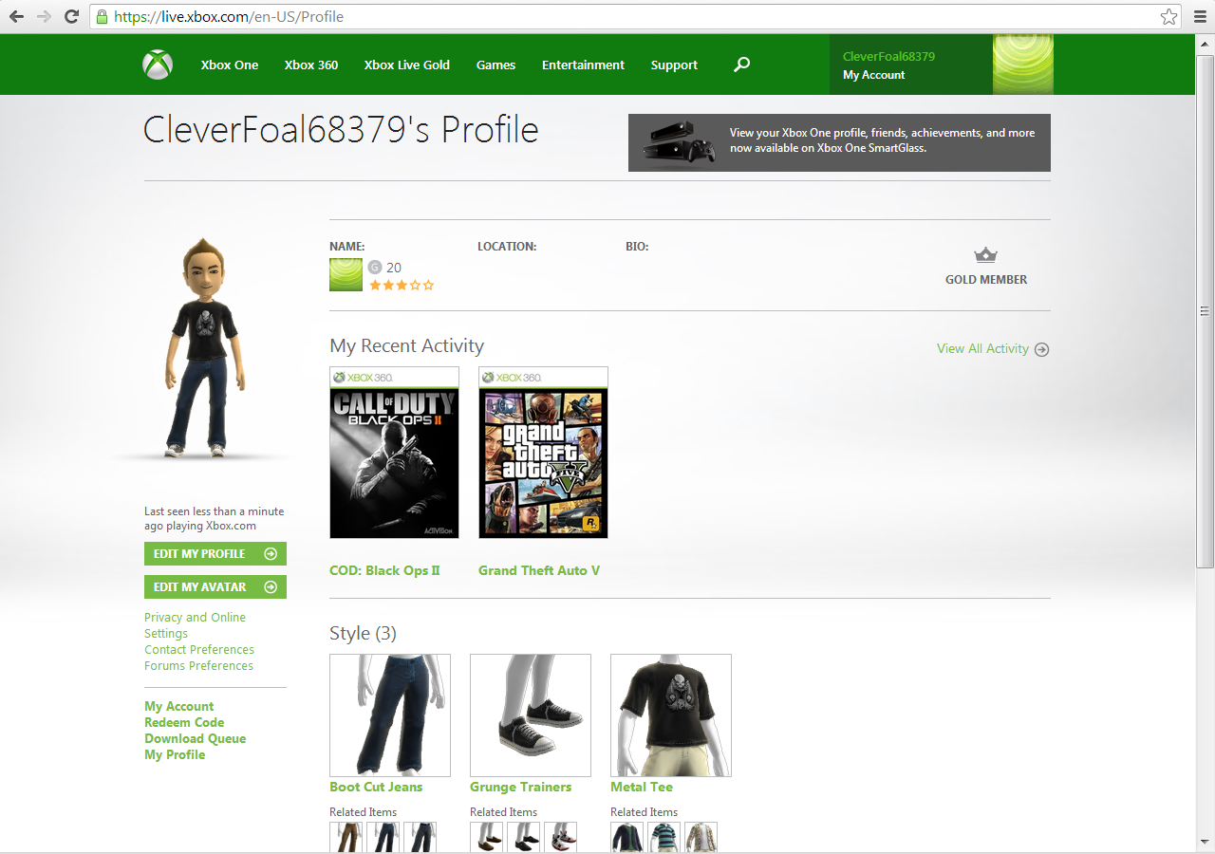
Task: Click the vertical scrollbar thumb
Action: point(1205,310)
